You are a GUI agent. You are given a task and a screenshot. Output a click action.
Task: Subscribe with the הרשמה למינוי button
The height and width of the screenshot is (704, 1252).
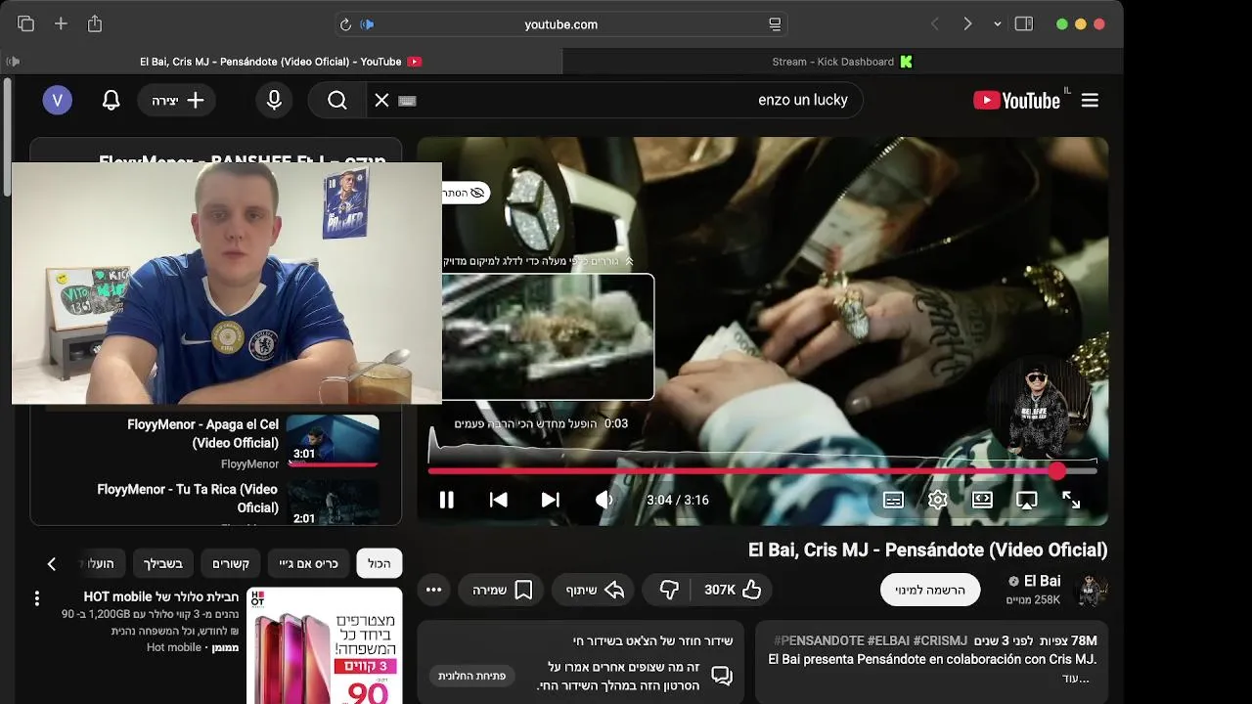(930, 590)
